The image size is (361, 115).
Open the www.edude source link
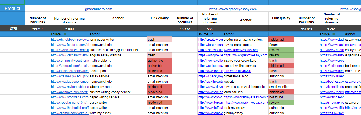(x=210, y=92)
